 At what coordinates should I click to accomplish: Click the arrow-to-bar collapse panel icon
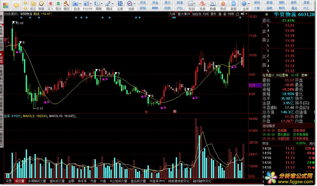pyautogui.click(x=242, y=14)
